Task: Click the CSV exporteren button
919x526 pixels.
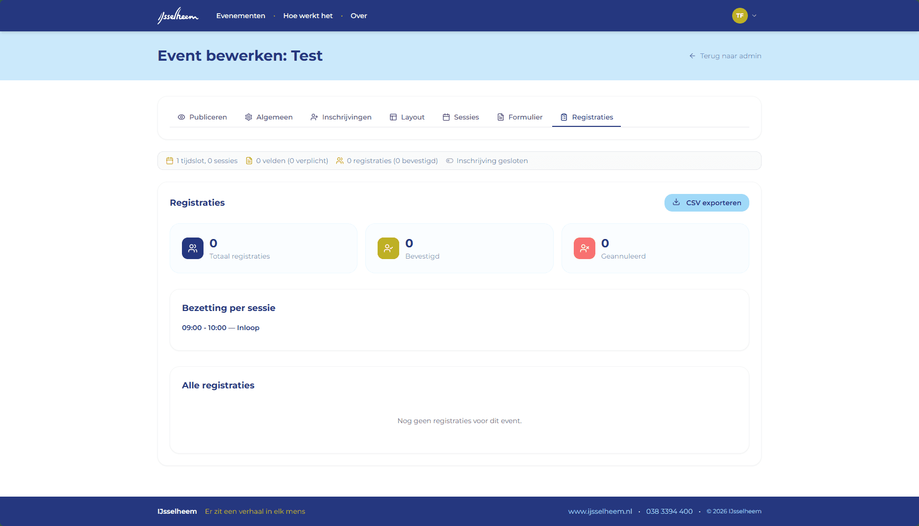Action: click(707, 203)
